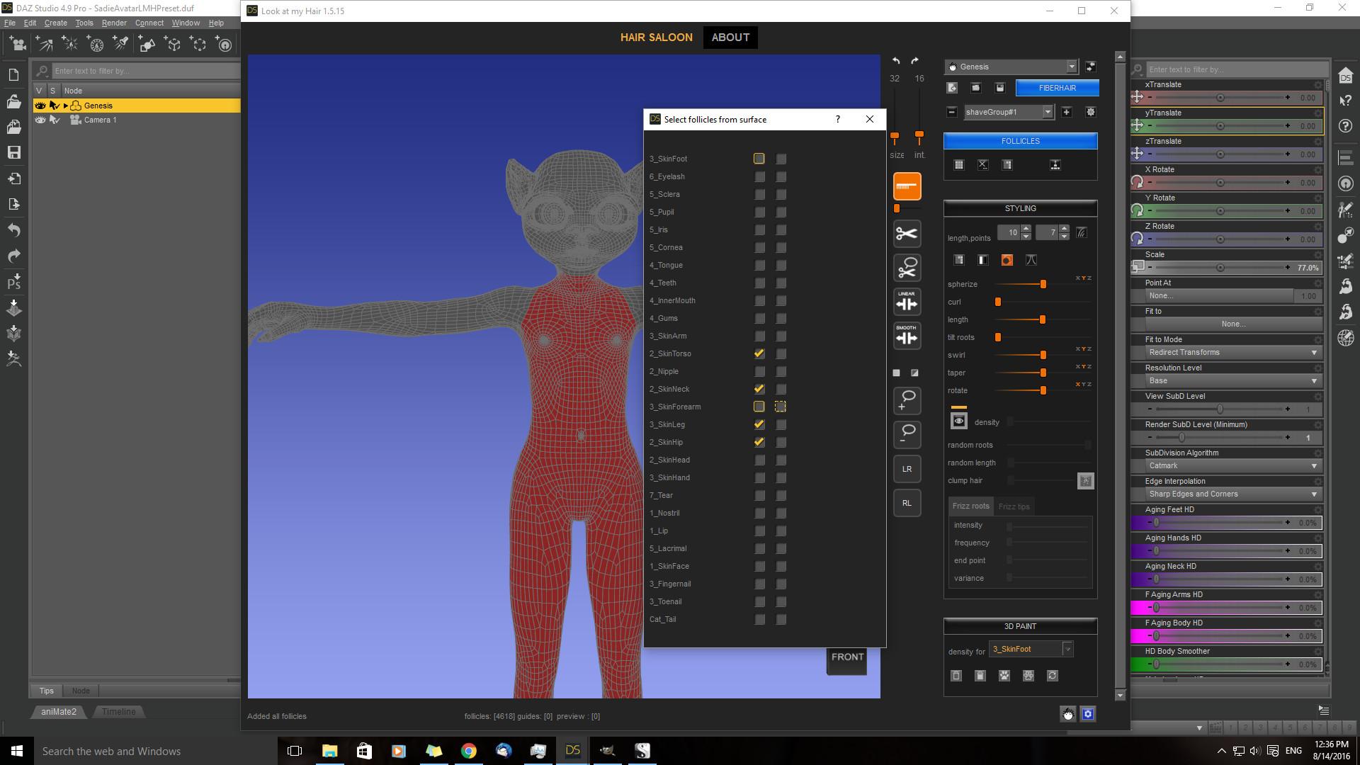1360x765 pixels.
Task: Open the Render menu
Action: 114,23
